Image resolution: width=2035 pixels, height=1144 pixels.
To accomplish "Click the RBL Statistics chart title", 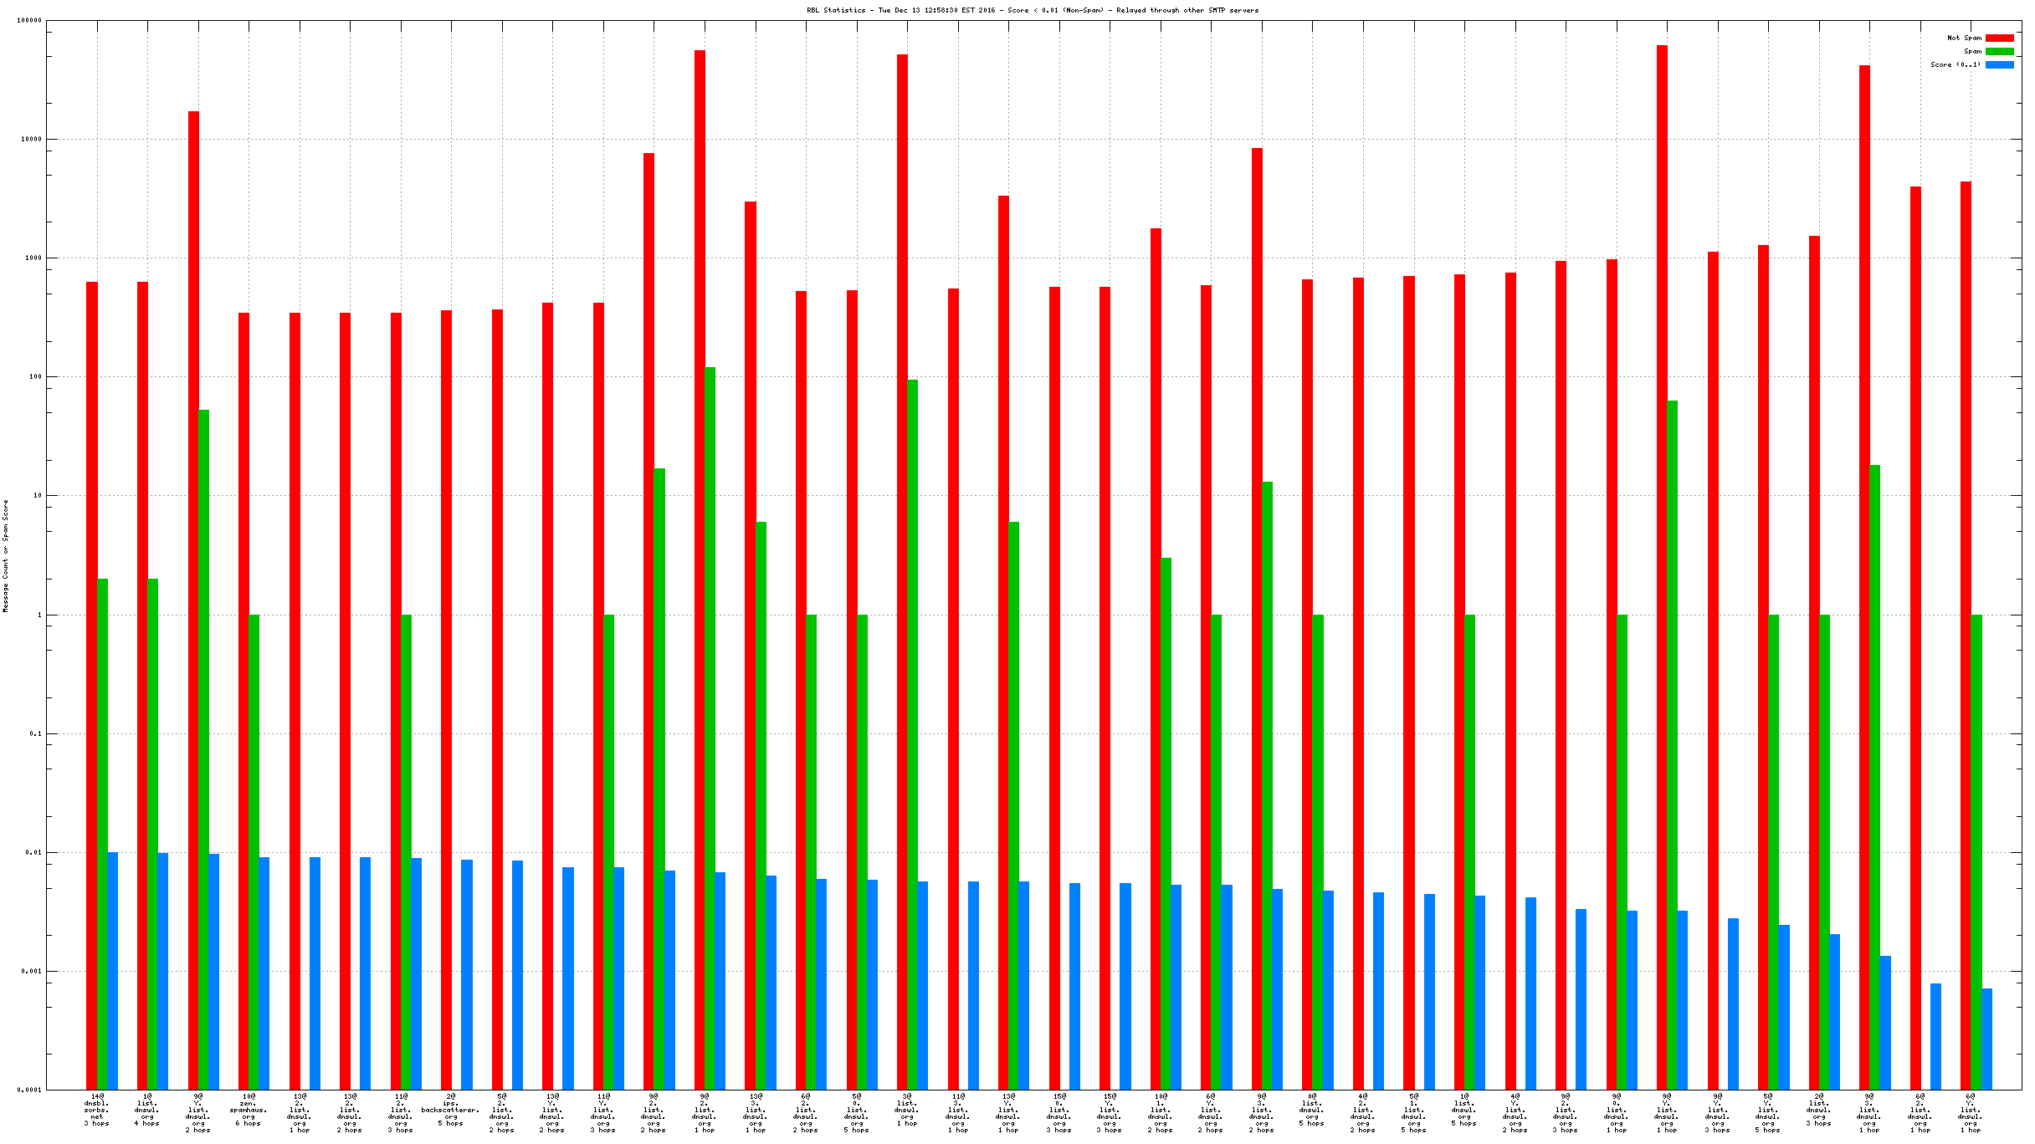I will point(1032,10).
